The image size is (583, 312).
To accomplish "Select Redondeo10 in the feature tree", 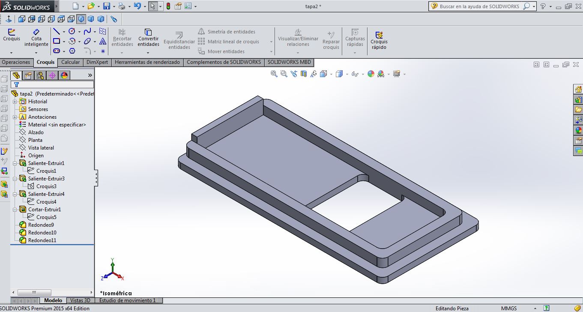I will pos(42,233).
